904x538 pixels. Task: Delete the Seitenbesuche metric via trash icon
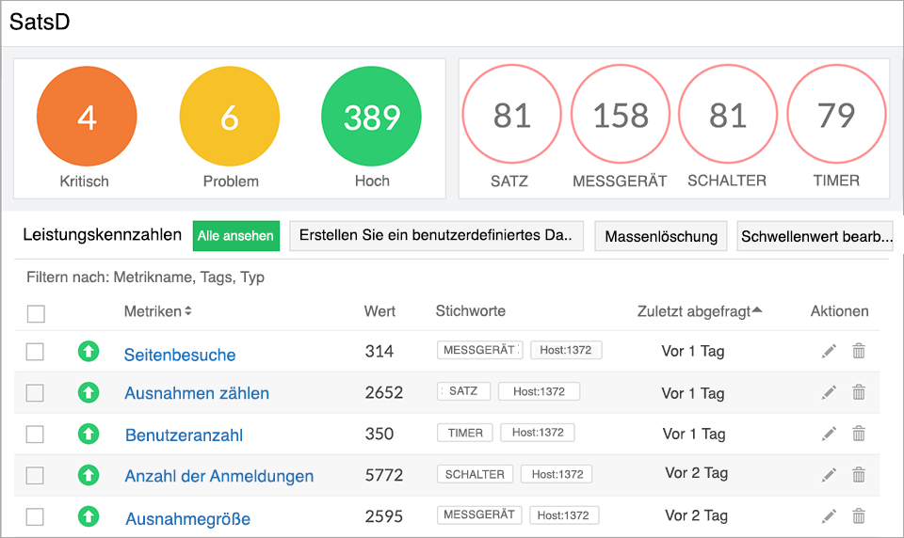(859, 351)
